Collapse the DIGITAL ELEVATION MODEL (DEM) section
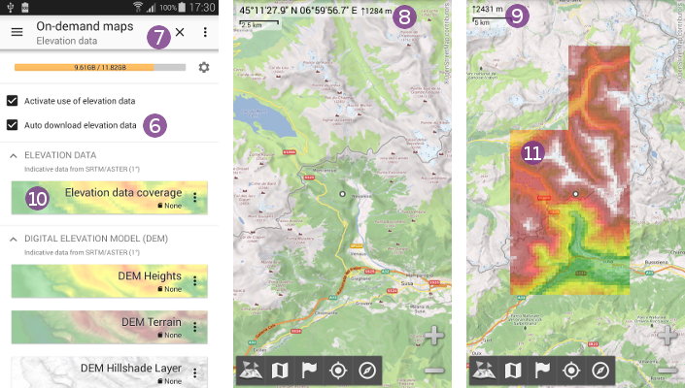 click(14, 239)
